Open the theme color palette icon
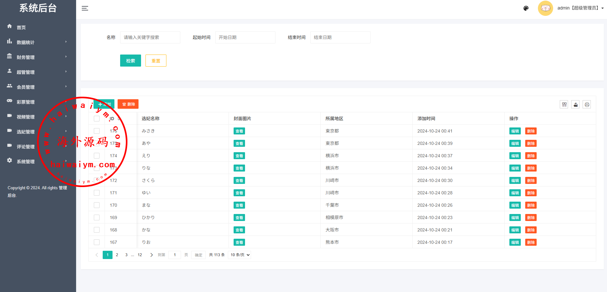The height and width of the screenshot is (292, 607). pos(526,8)
